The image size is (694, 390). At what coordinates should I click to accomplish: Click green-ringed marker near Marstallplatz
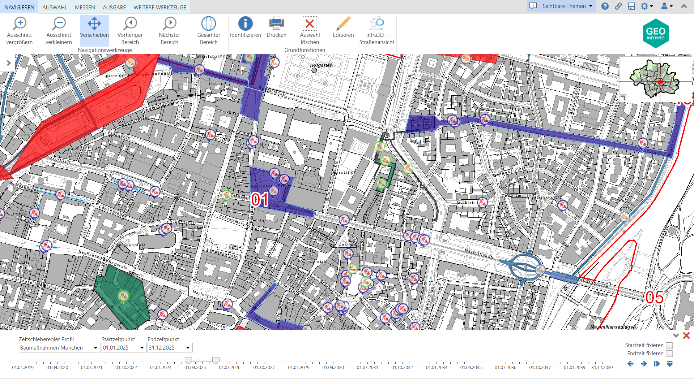pyautogui.click(x=381, y=184)
